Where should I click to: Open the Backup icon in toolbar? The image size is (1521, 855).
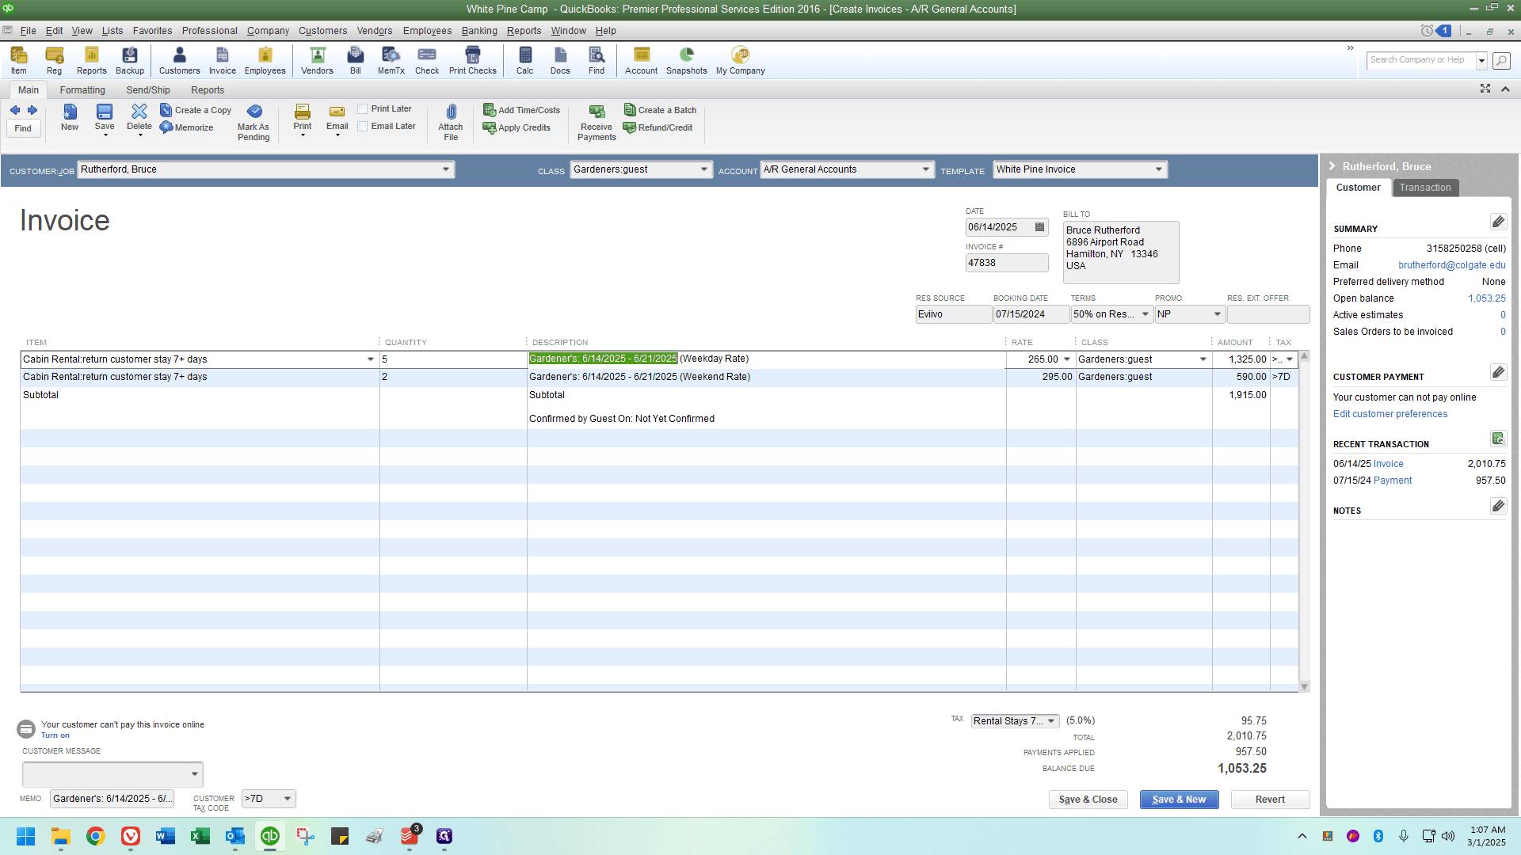130,61
